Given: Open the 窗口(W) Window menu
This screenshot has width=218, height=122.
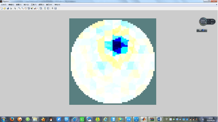Looking at the screenshot, I should pos(49,5).
